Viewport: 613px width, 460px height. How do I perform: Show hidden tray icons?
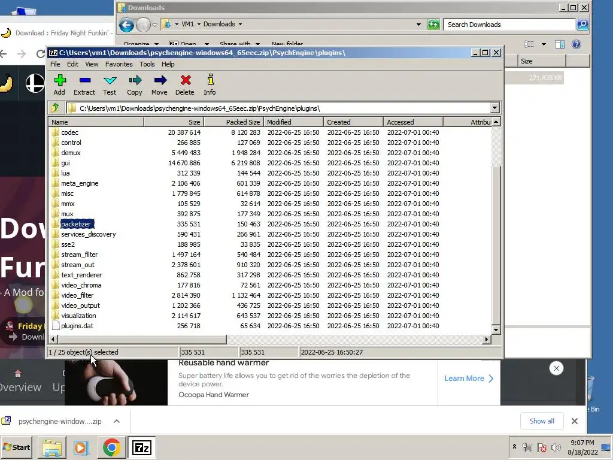point(514,447)
